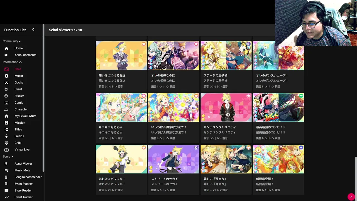
Task: Click the Event Tracker chart icon
Action: (x=6, y=197)
